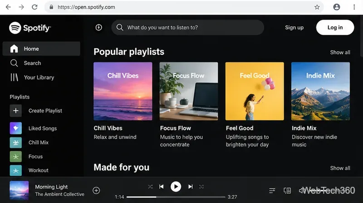Click the Feel Good title text
The height and width of the screenshot is (203, 363).
click(240, 128)
